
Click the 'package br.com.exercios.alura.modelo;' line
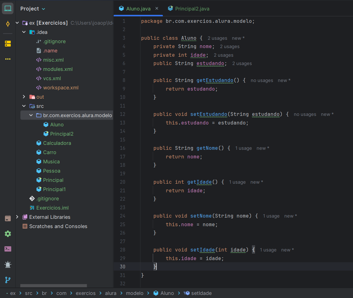pyautogui.click(x=198, y=21)
